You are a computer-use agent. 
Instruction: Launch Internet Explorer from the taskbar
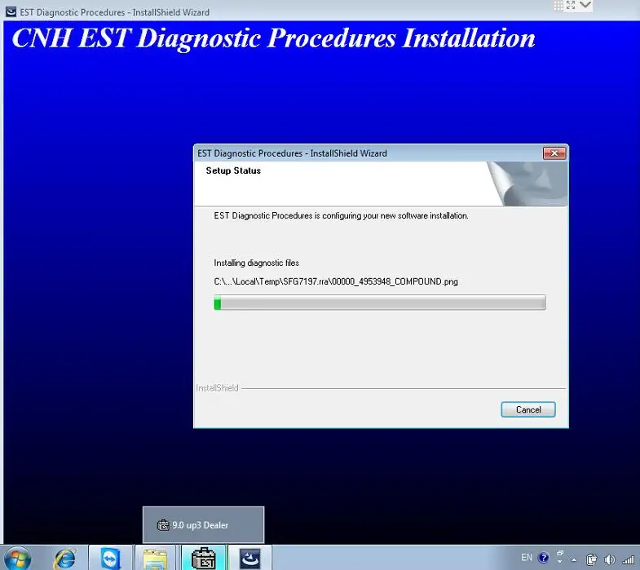coord(64,558)
